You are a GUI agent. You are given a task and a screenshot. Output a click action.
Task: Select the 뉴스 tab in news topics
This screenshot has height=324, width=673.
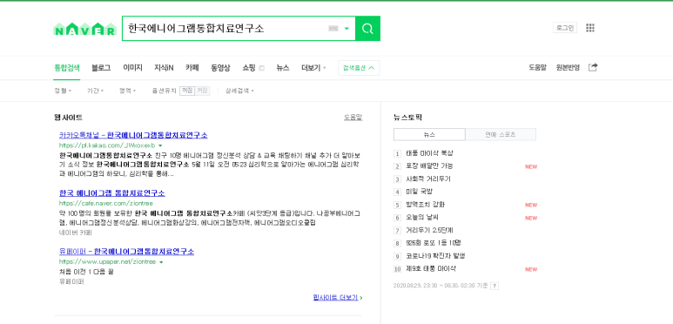[429, 134]
